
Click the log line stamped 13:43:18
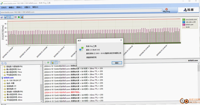coord(74,101)
